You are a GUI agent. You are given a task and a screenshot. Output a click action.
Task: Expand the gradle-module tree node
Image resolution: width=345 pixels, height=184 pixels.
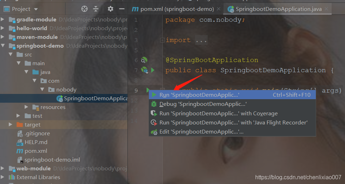[2, 19]
